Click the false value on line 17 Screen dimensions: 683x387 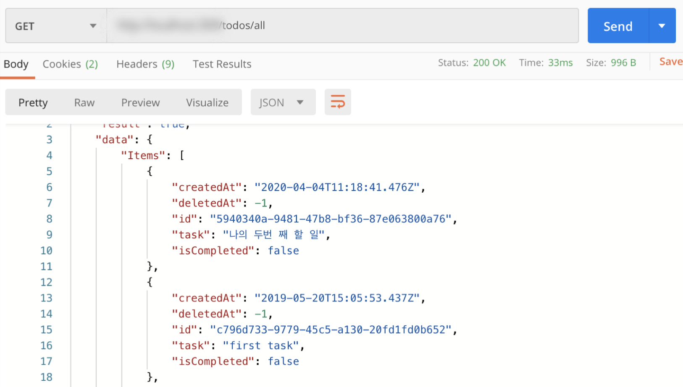[x=284, y=361]
